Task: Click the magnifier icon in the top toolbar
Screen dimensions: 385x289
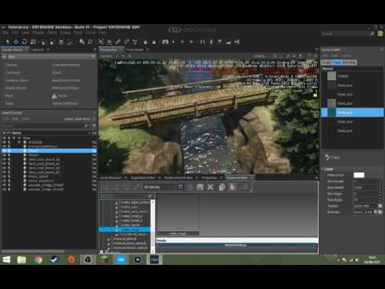Action: tap(82, 42)
